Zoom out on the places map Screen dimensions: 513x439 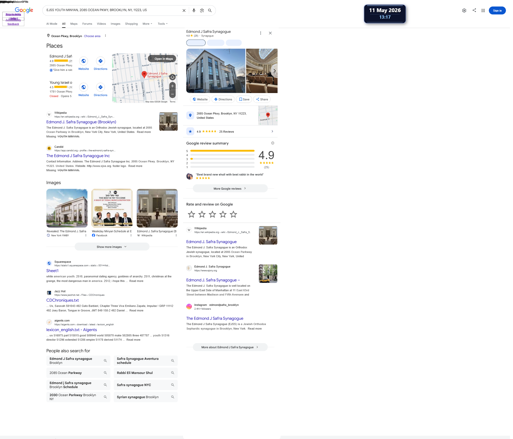[172, 94]
